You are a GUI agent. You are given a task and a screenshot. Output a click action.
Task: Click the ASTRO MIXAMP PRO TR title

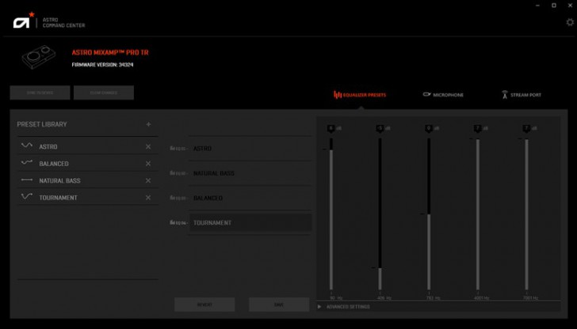[x=110, y=52]
